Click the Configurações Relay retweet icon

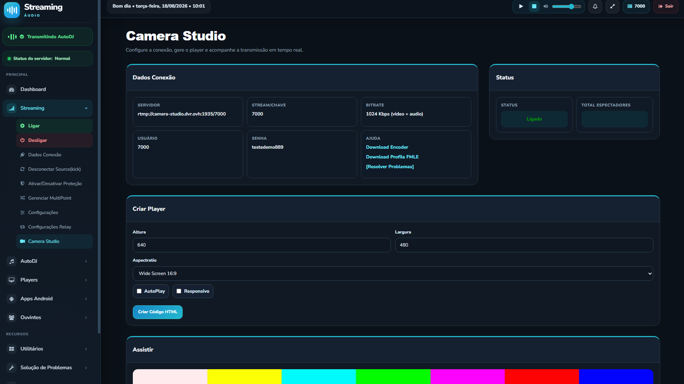pyautogui.click(x=22, y=227)
